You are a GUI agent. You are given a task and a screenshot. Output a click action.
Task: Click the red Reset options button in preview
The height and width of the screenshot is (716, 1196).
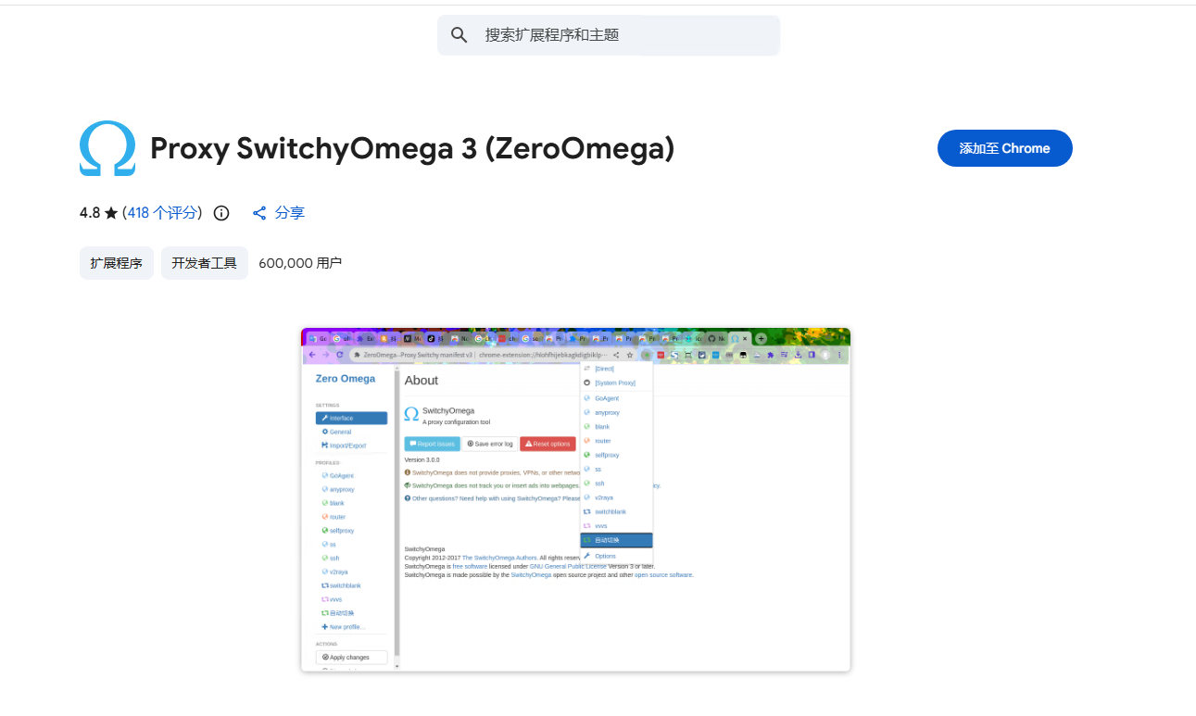[x=548, y=444]
